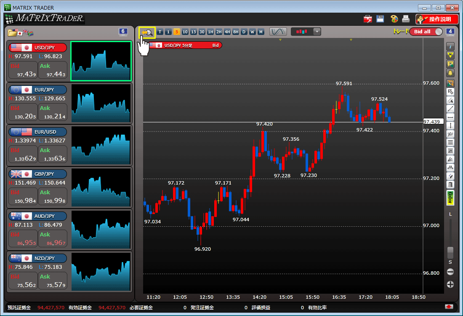The width and height of the screenshot is (463, 316).
Task: Open the color palette theme icon
Action: (394, 19)
